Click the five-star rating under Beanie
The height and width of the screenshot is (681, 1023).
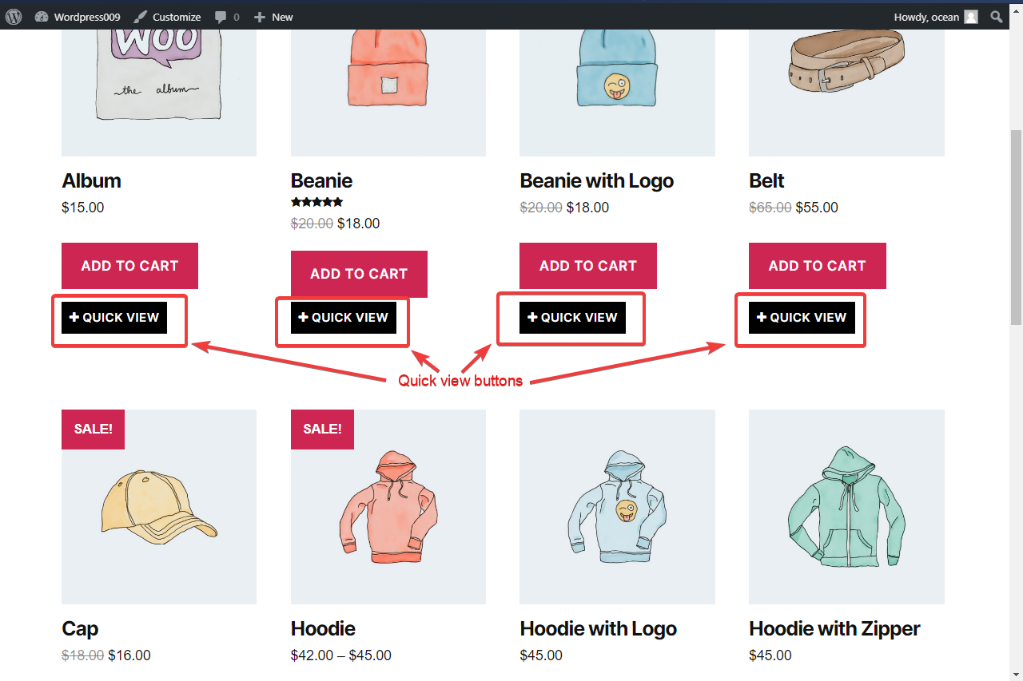point(316,201)
